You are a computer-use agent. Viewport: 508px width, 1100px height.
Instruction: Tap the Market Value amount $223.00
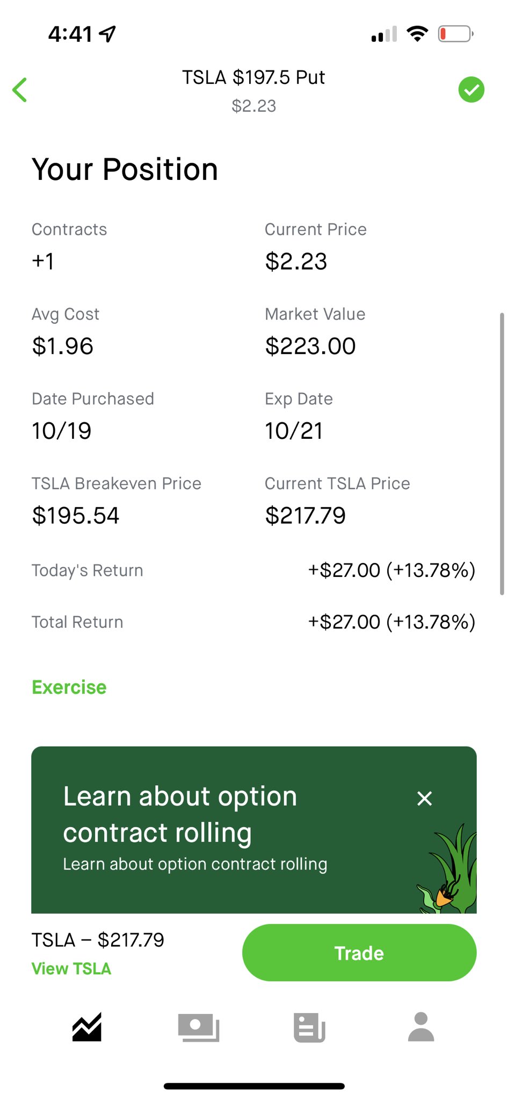pyautogui.click(x=310, y=346)
